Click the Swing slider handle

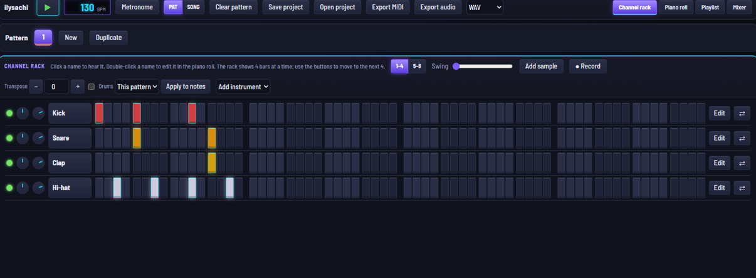[456, 66]
